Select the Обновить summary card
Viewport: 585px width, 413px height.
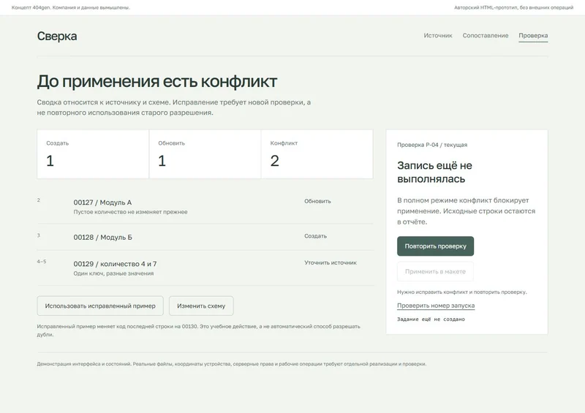(x=205, y=154)
